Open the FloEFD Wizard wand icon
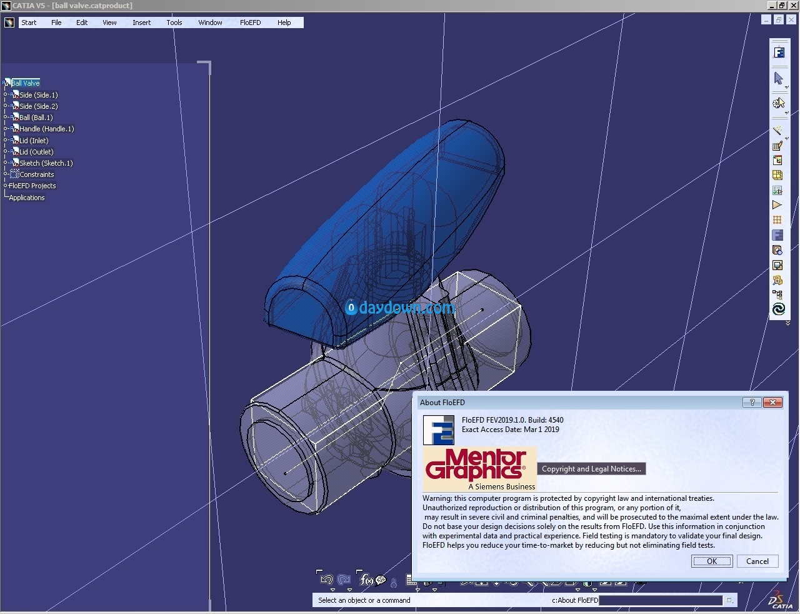Viewport: 800px width, 614px height. click(x=777, y=130)
